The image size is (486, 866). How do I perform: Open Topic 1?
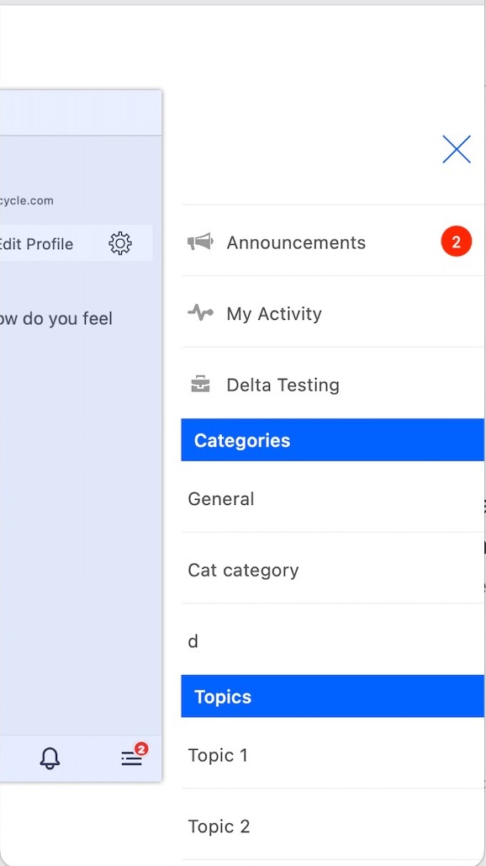333,755
